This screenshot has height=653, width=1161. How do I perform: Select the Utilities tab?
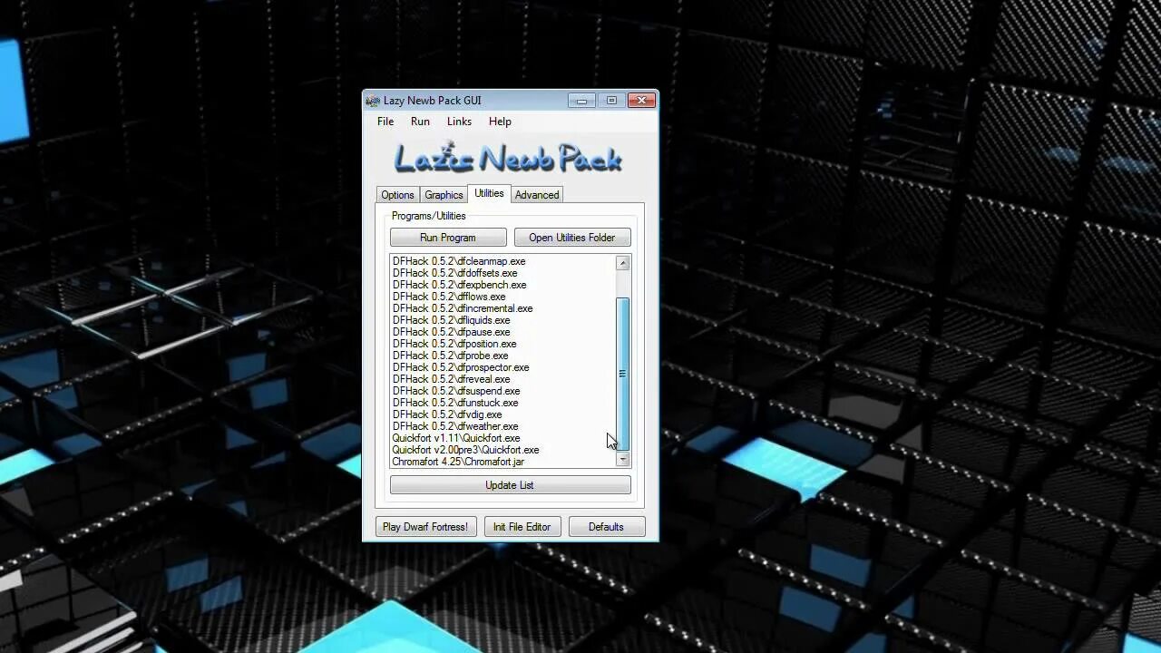click(x=489, y=193)
